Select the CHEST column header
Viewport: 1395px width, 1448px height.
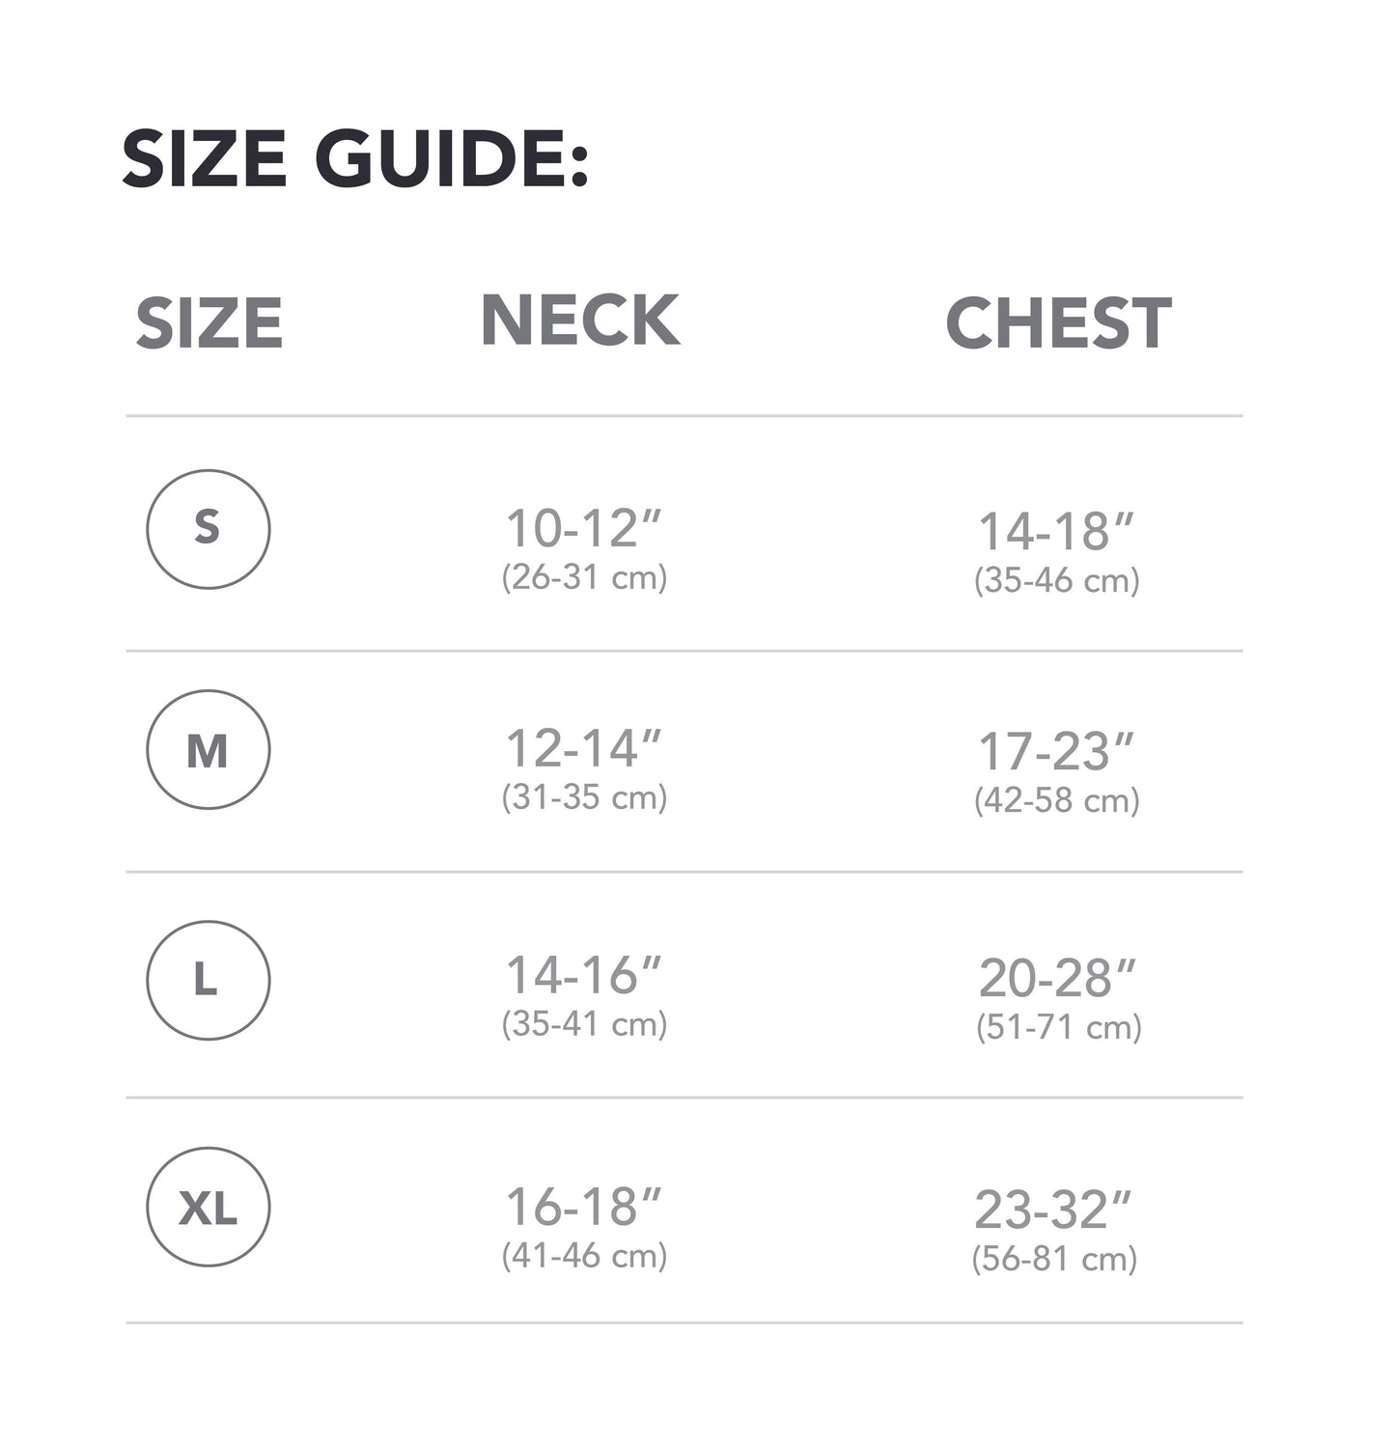1058,323
